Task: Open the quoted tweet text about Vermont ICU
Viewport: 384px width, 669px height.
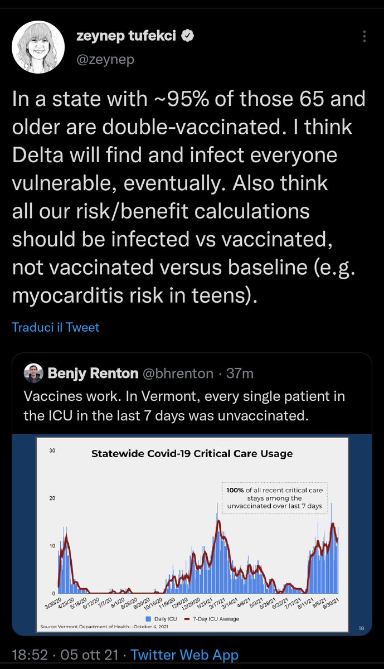Action: [184, 405]
